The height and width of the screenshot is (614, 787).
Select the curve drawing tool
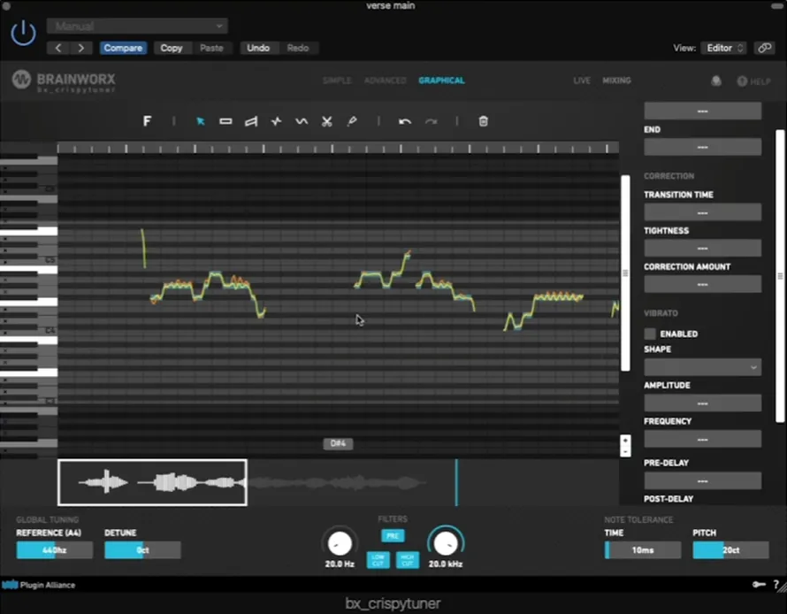pyautogui.click(x=302, y=121)
